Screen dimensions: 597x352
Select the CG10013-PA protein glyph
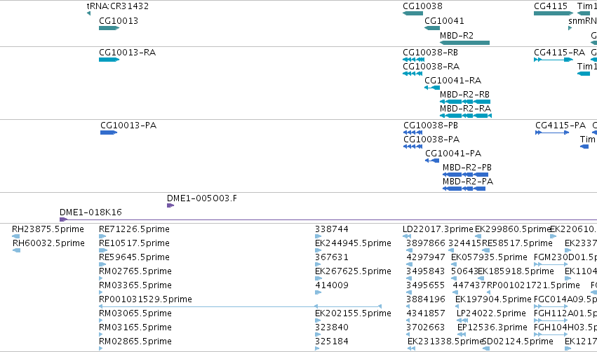click(109, 133)
